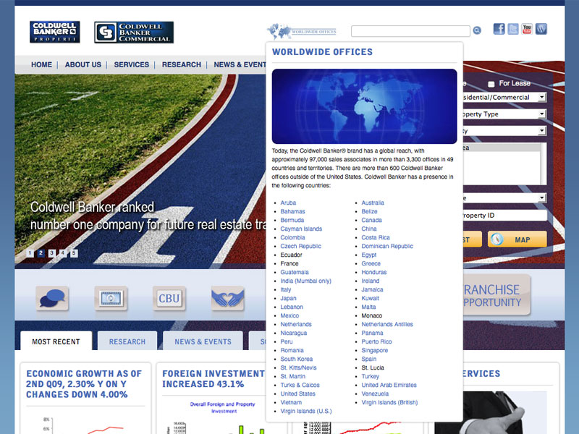Switch to the Research tab

tap(127, 341)
